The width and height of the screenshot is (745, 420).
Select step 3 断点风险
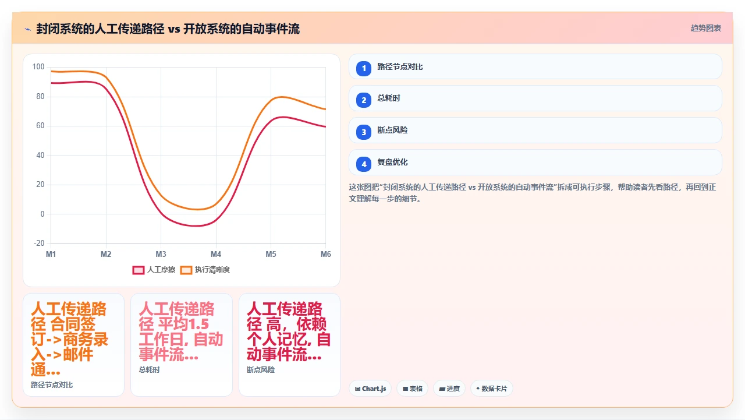535,130
